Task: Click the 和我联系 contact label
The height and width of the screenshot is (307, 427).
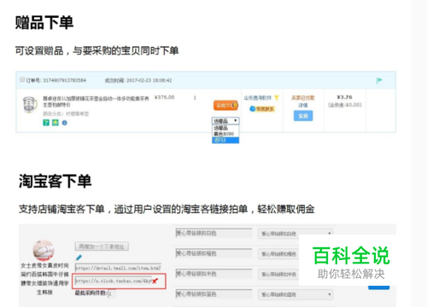Action: [x=265, y=109]
